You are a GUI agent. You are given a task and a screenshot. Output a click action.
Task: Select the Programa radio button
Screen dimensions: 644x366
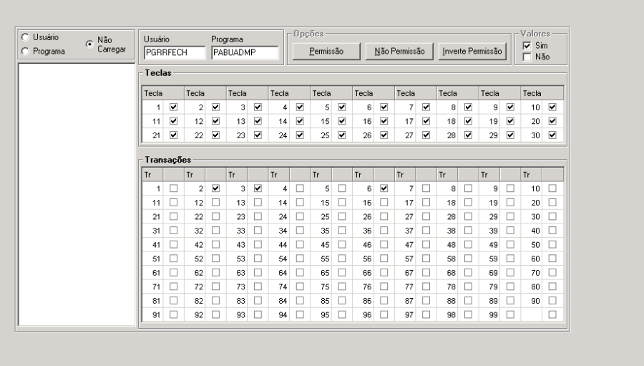coord(26,51)
